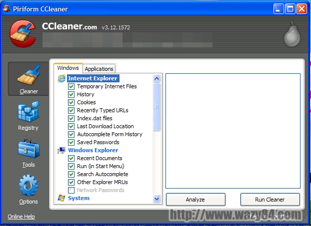Image resolution: width=311 pixels, height=226 pixels.
Task: Open the Registry section cubes icon
Action: point(28,111)
